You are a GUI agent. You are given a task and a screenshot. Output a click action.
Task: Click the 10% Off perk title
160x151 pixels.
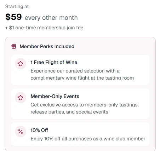coord(39,130)
